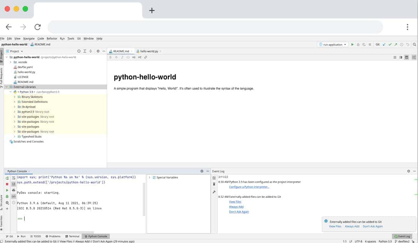Viewport: 418px width, 243px height.
Task: Open the Project panel settings gear
Action: 98,51
